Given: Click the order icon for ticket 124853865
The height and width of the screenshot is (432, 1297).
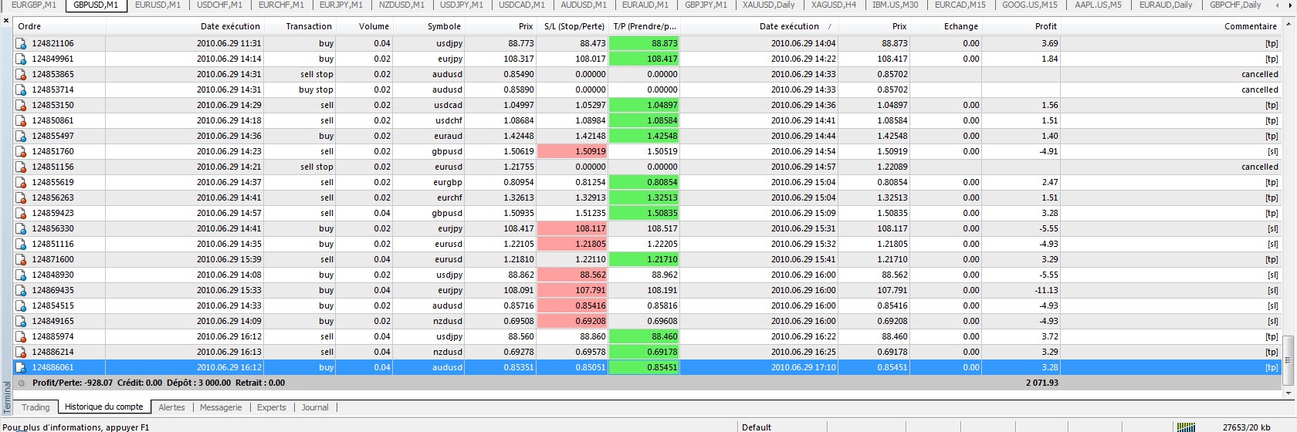Looking at the screenshot, I should (21, 74).
